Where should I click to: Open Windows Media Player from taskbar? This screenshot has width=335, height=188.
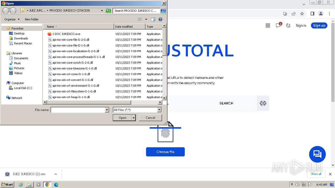[38, 185]
